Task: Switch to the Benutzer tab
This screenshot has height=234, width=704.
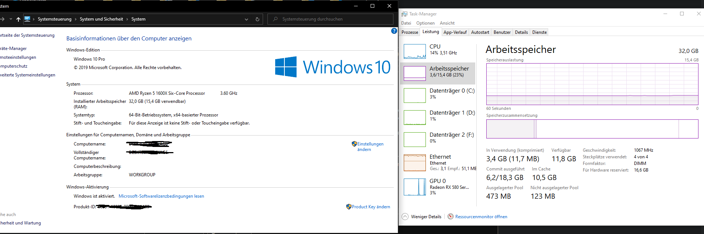Action: point(502,32)
